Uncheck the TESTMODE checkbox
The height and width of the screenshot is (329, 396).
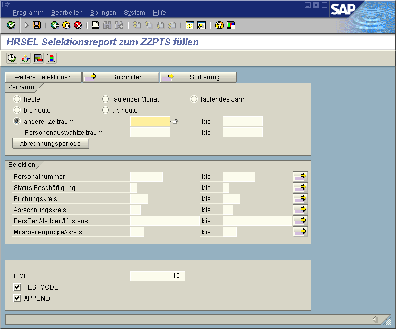[x=17, y=287]
